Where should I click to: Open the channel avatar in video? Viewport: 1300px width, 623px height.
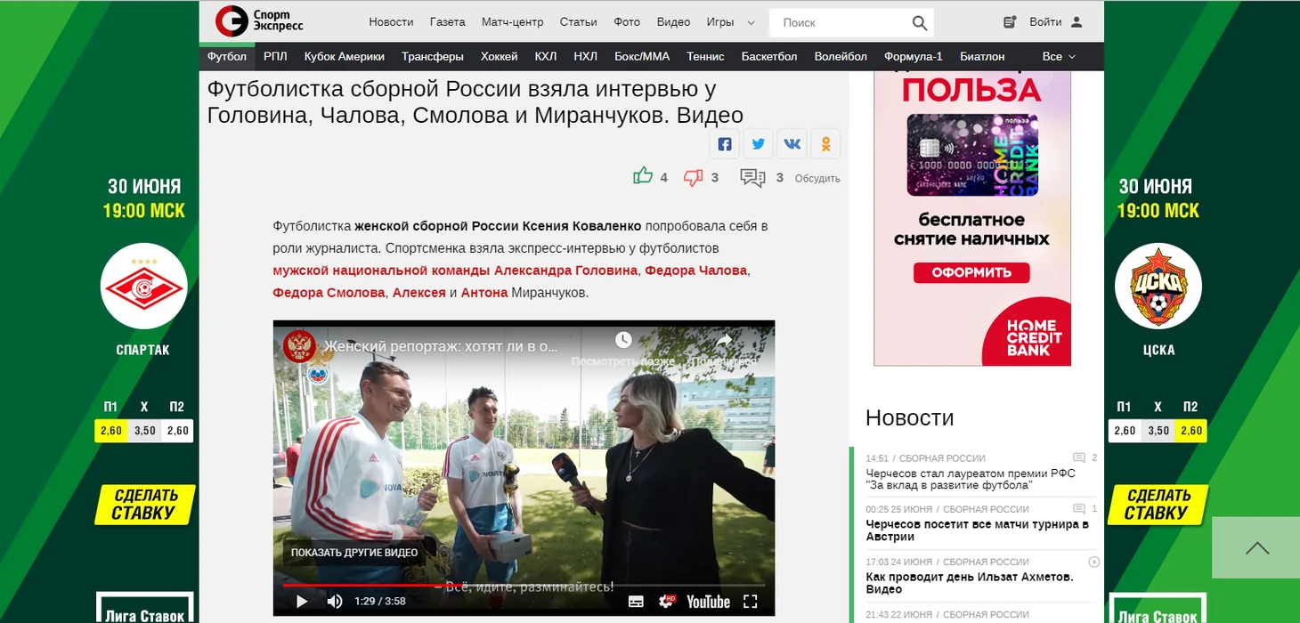pos(299,346)
